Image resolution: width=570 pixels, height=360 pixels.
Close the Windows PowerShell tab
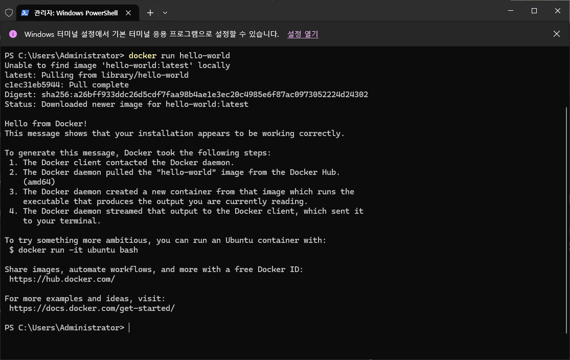[128, 13]
